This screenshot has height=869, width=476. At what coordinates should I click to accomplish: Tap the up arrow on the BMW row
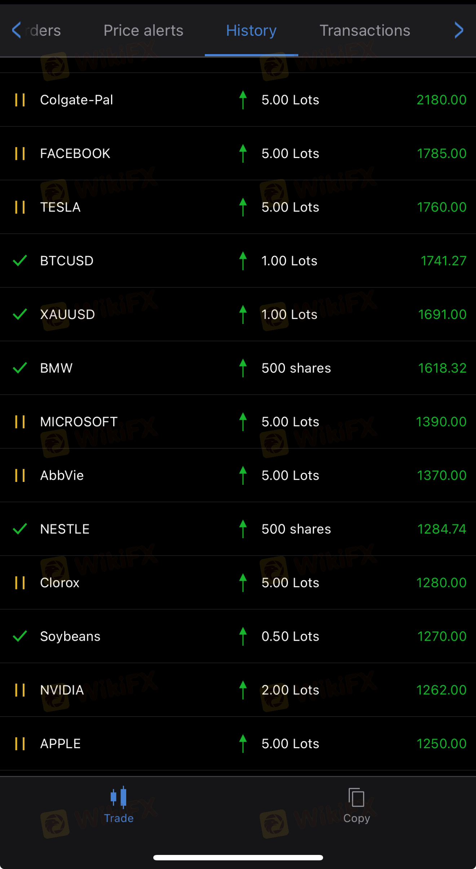tap(243, 368)
